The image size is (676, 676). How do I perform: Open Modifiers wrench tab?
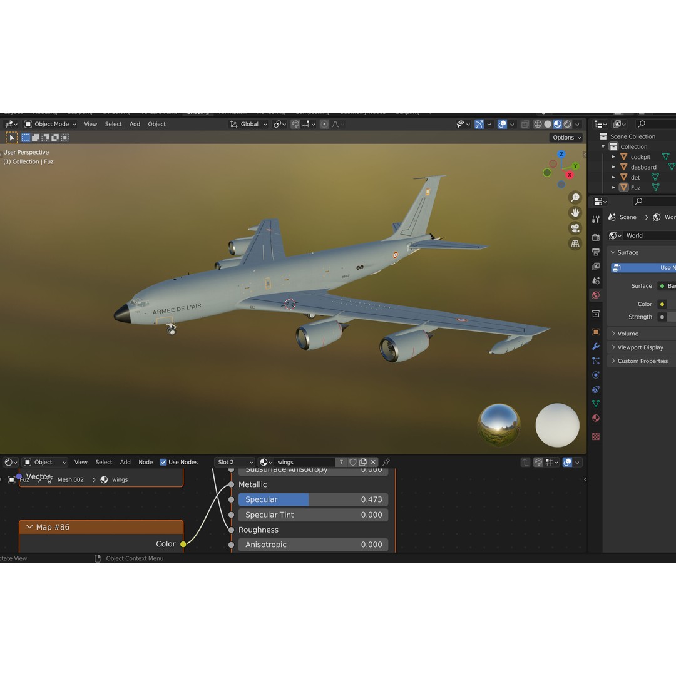596,346
